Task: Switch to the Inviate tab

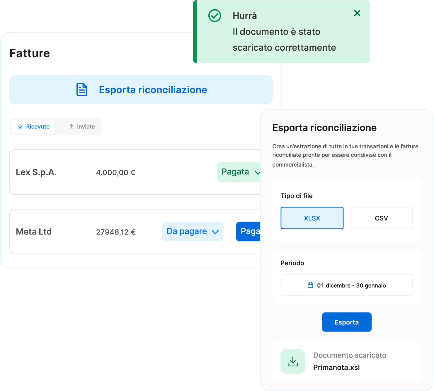Action: (82, 127)
